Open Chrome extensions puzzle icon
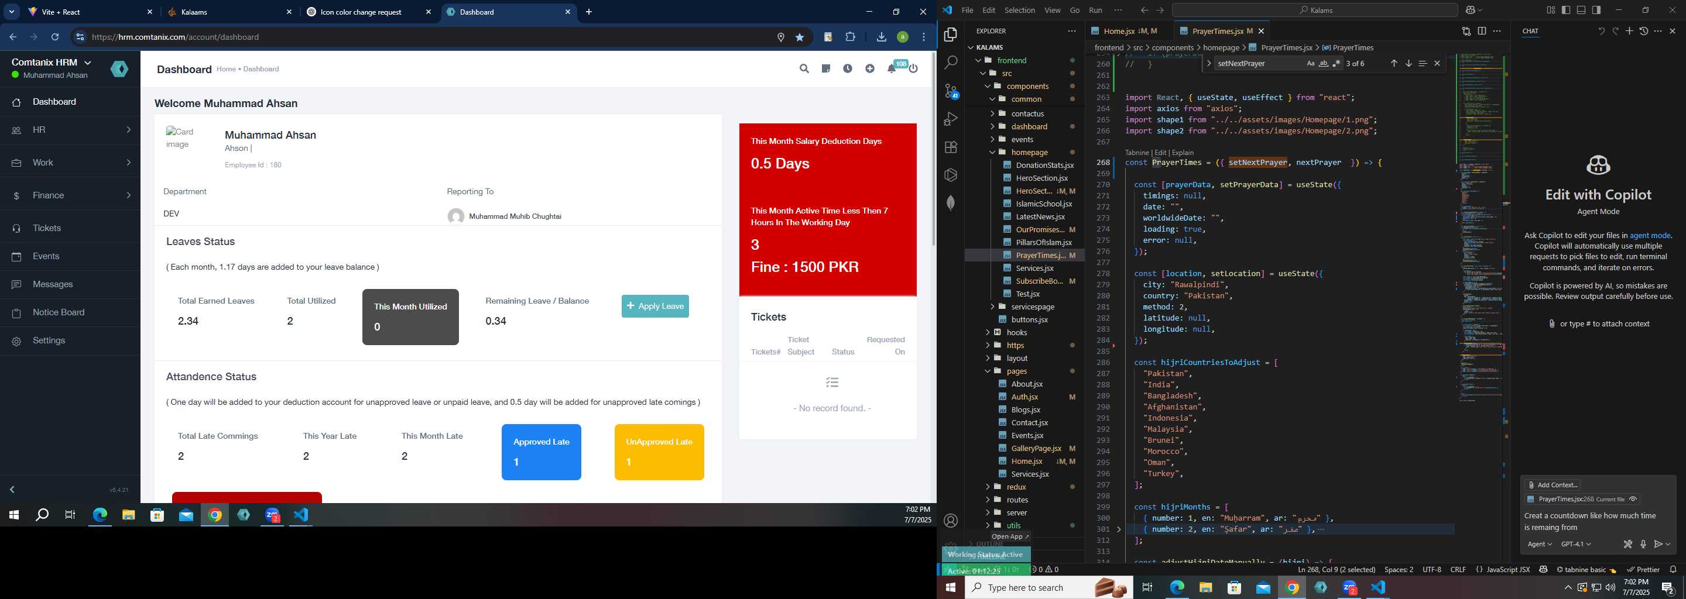Screen dimensions: 1686x599 pyautogui.click(x=850, y=37)
